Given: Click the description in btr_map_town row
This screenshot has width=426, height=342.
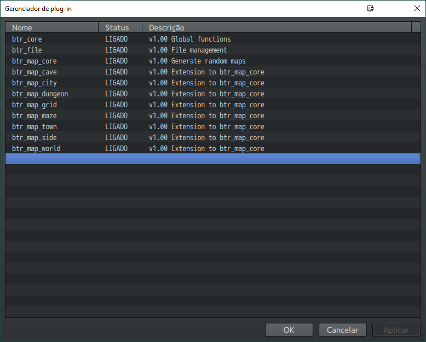Looking at the screenshot, I should point(206,126).
